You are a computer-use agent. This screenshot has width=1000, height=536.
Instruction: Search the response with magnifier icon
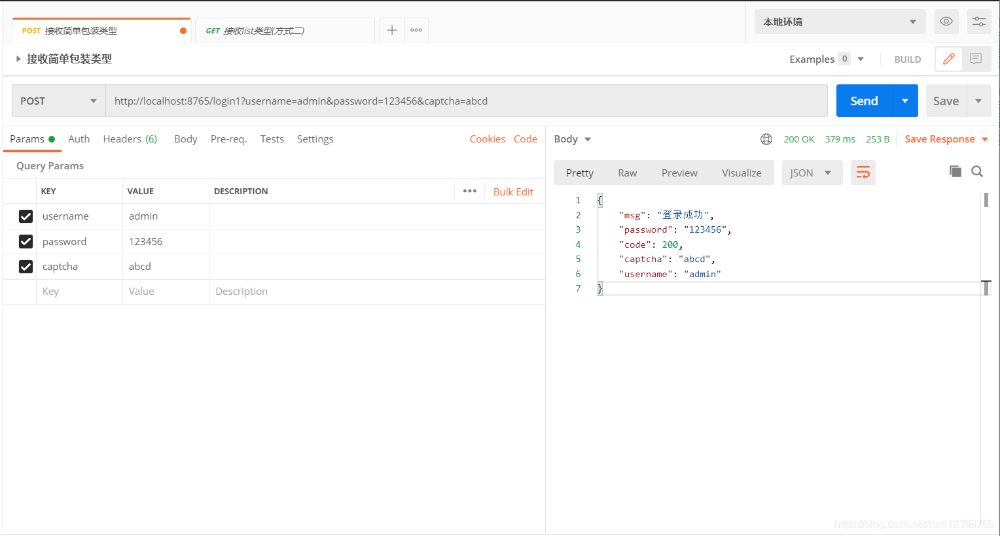[x=977, y=171]
